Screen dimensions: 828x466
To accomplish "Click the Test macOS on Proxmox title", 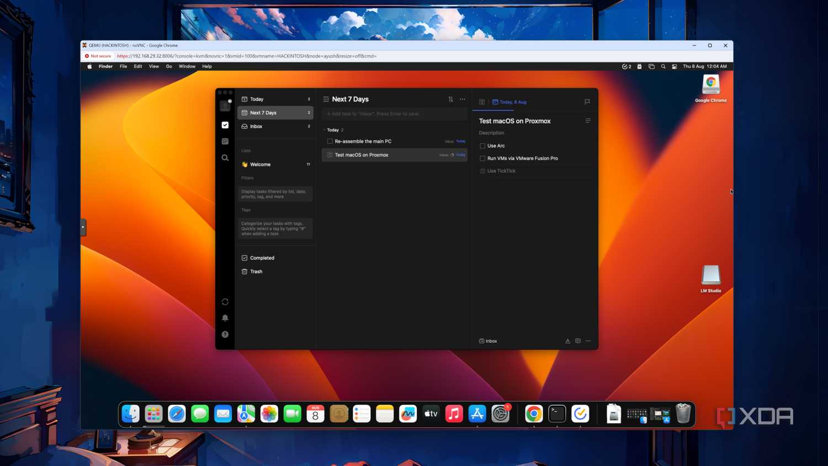I will click(x=515, y=121).
